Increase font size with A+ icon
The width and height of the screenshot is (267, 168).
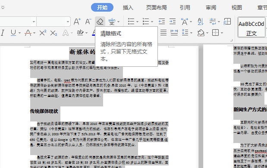[77, 22]
